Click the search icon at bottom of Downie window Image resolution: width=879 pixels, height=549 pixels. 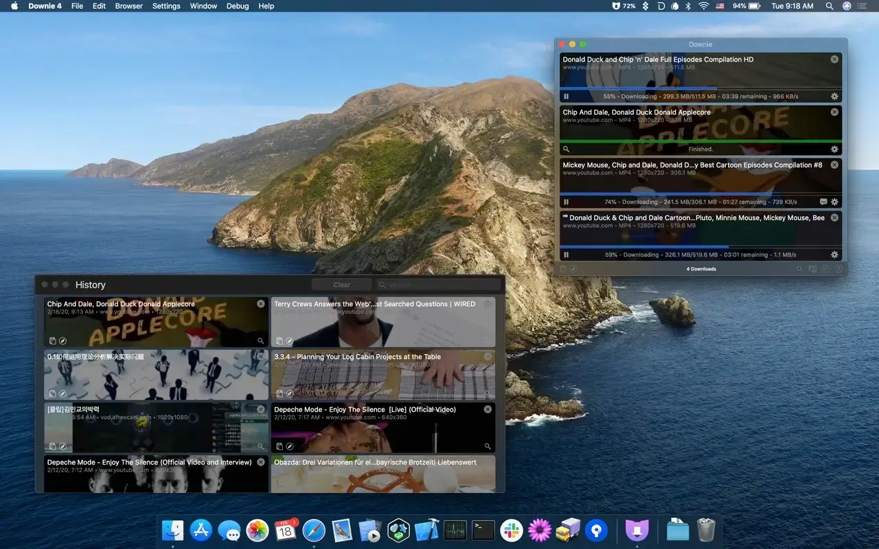click(799, 268)
